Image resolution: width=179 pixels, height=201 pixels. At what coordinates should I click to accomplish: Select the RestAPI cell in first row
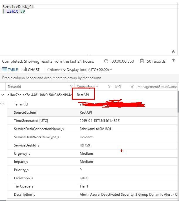click(83, 95)
